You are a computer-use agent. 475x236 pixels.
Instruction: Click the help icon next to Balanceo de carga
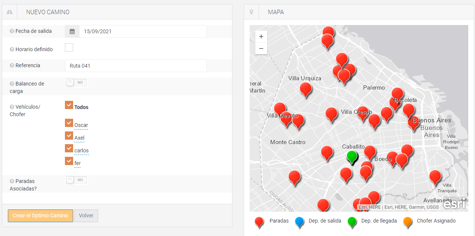12,84
